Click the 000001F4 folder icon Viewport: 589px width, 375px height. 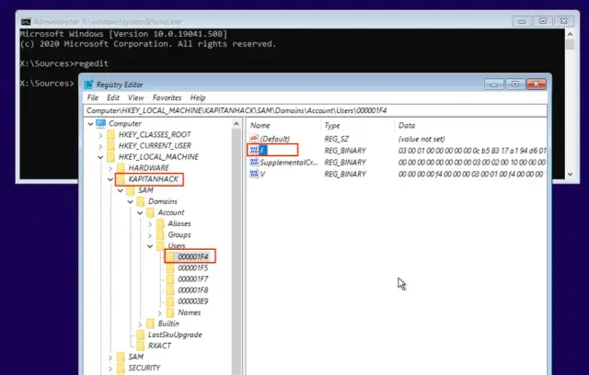(170, 257)
